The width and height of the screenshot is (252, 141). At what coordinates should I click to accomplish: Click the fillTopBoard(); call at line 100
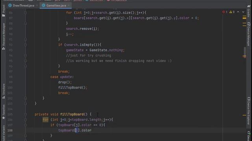(x=73, y=88)
